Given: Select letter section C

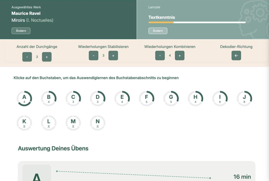Looking at the screenshot, I should pyautogui.click(x=73, y=98).
